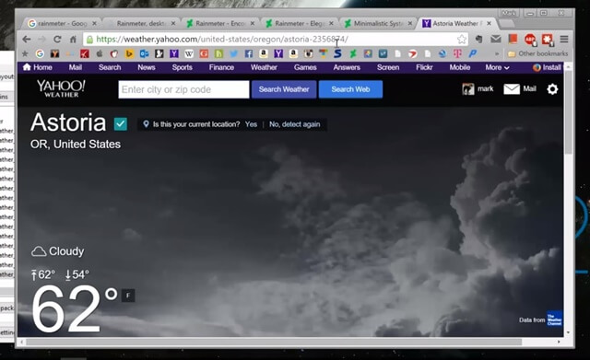
Task: Open the Other bookmarks folder
Action: pyautogui.click(x=538, y=53)
